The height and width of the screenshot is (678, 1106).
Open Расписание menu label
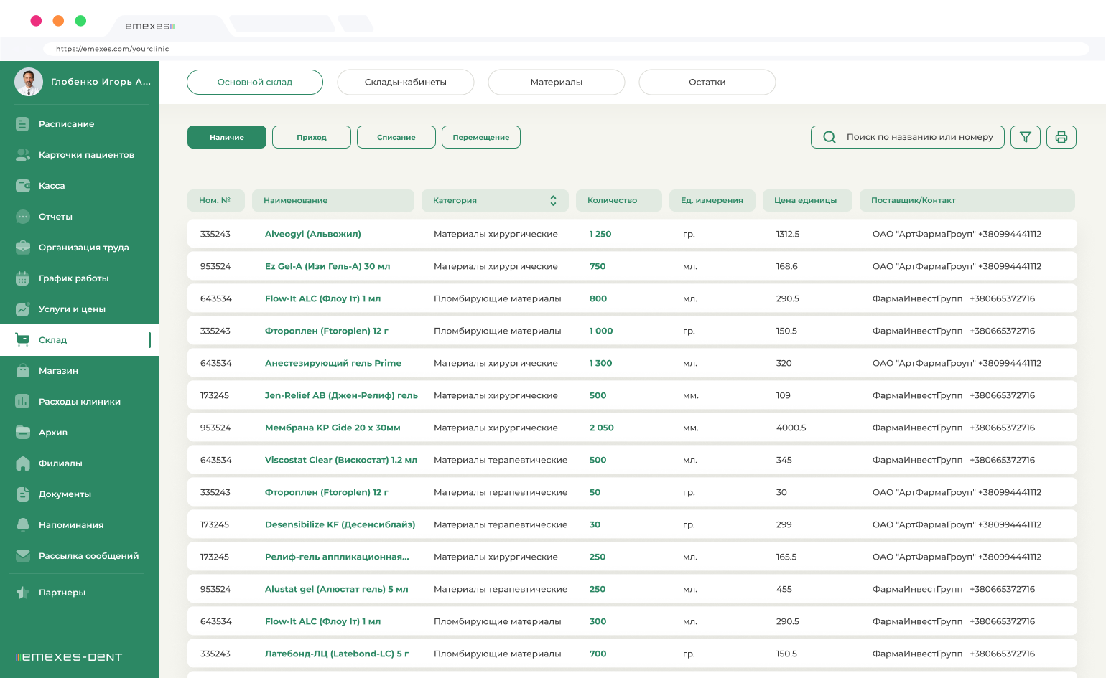tap(67, 124)
